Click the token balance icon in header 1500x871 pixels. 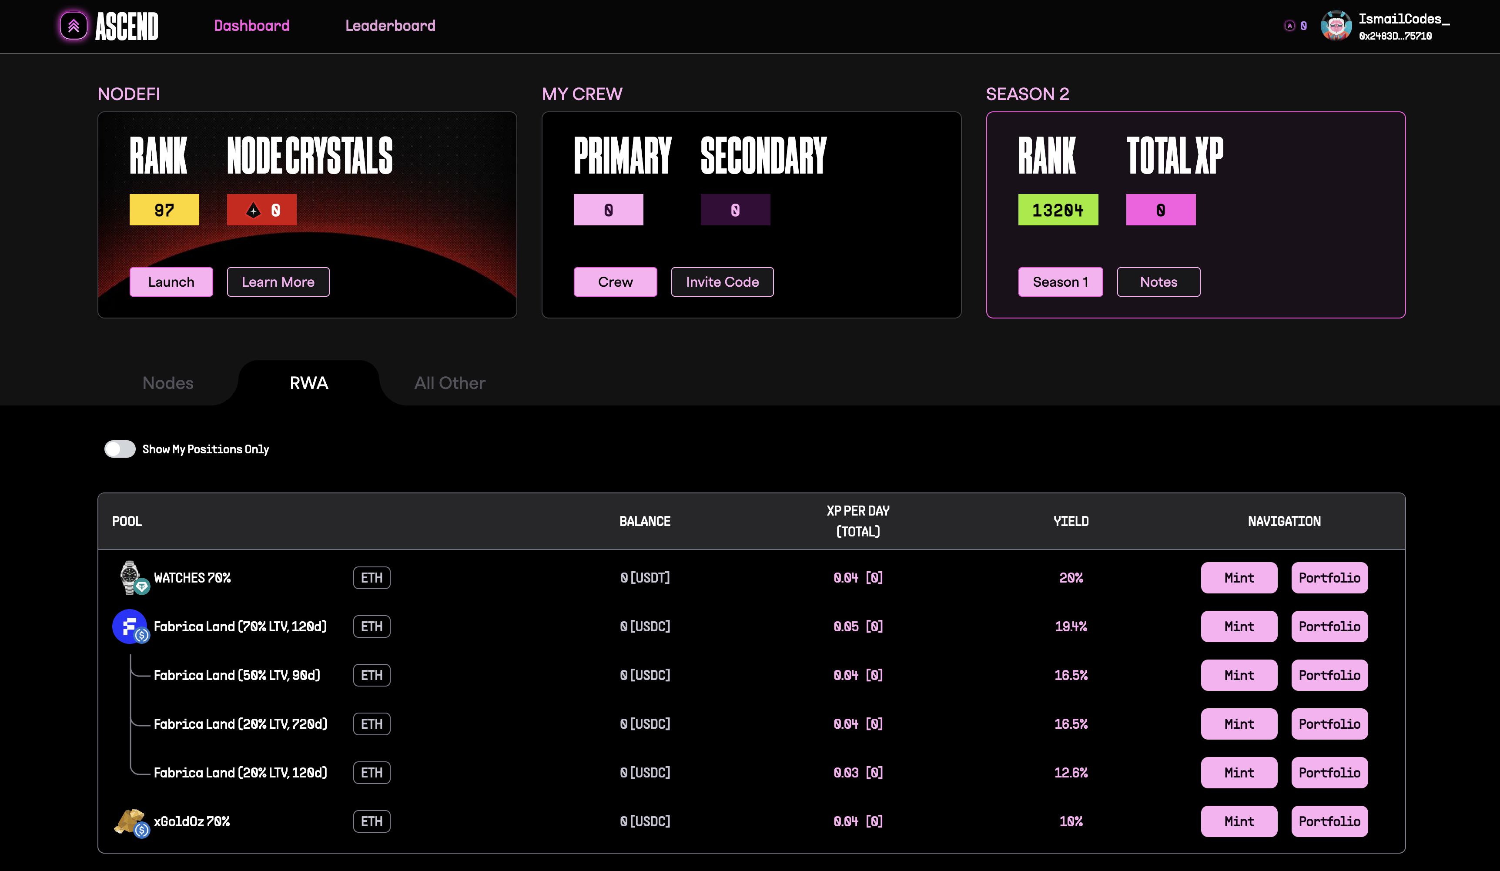pos(1289,26)
